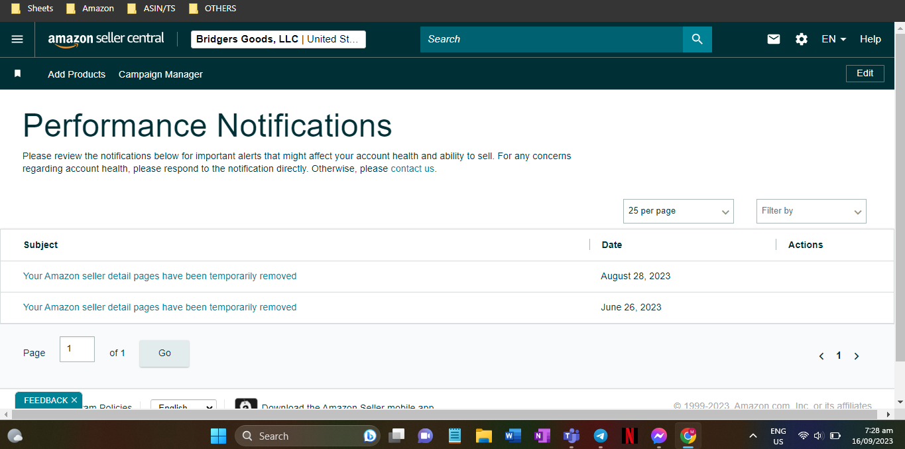Screen dimensions: 905x449
Task: Go to Add Products
Action: click(77, 74)
